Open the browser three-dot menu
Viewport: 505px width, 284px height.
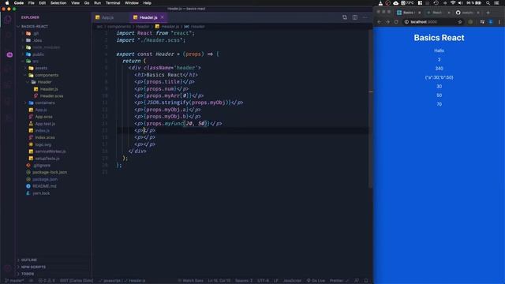(x=499, y=22)
